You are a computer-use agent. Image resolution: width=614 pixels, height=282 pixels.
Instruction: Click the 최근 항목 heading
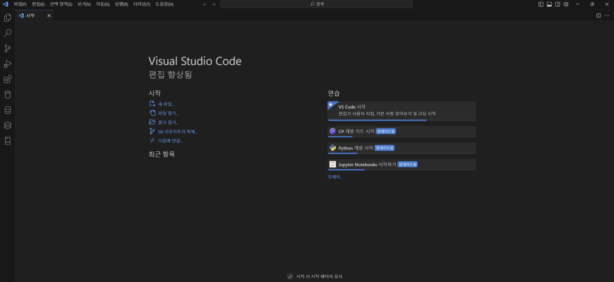[162, 154]
